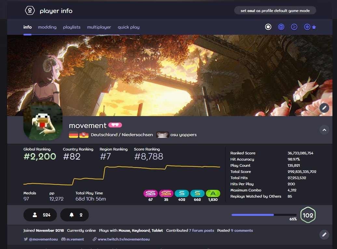Open the 9 comments link

point(242,230)
